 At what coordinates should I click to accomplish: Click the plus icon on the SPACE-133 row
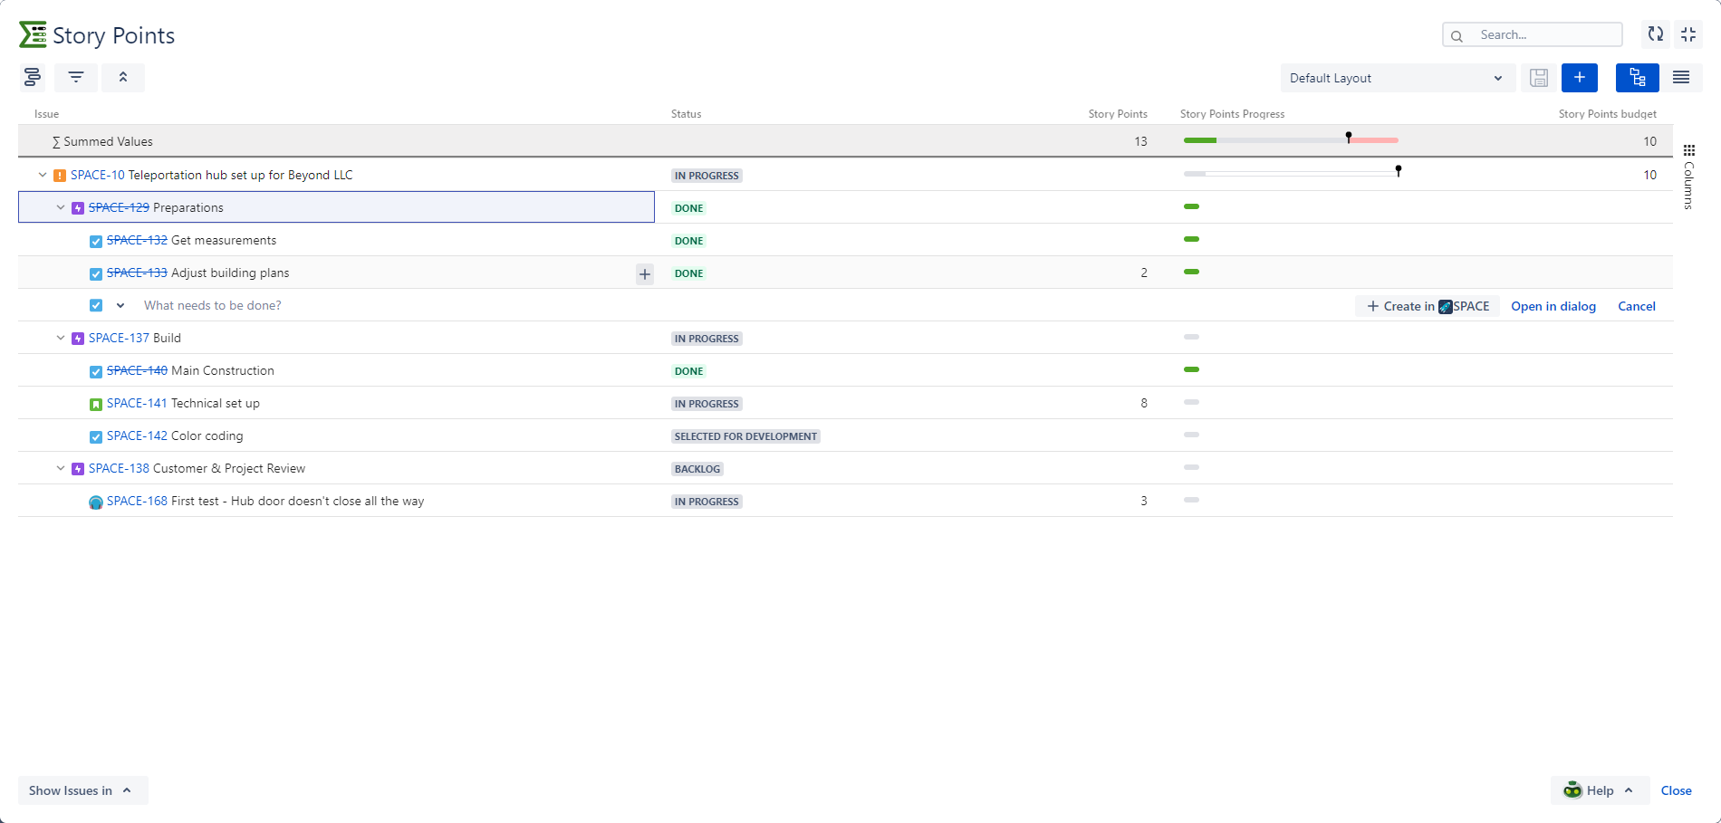(x=645, y=273)
